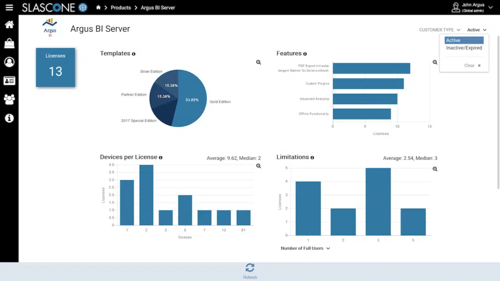This screenshot has width=500, height=281.
Task: Click the info circle sidebar icon
Action: [9, 118]
